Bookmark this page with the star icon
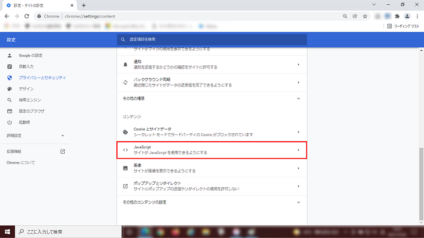424x238 pixels. (365, 16)
